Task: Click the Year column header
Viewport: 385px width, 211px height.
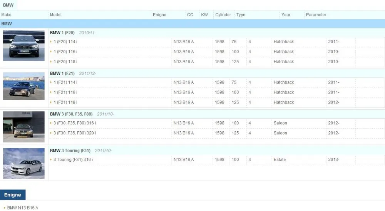Action: (x=286, y=15)
